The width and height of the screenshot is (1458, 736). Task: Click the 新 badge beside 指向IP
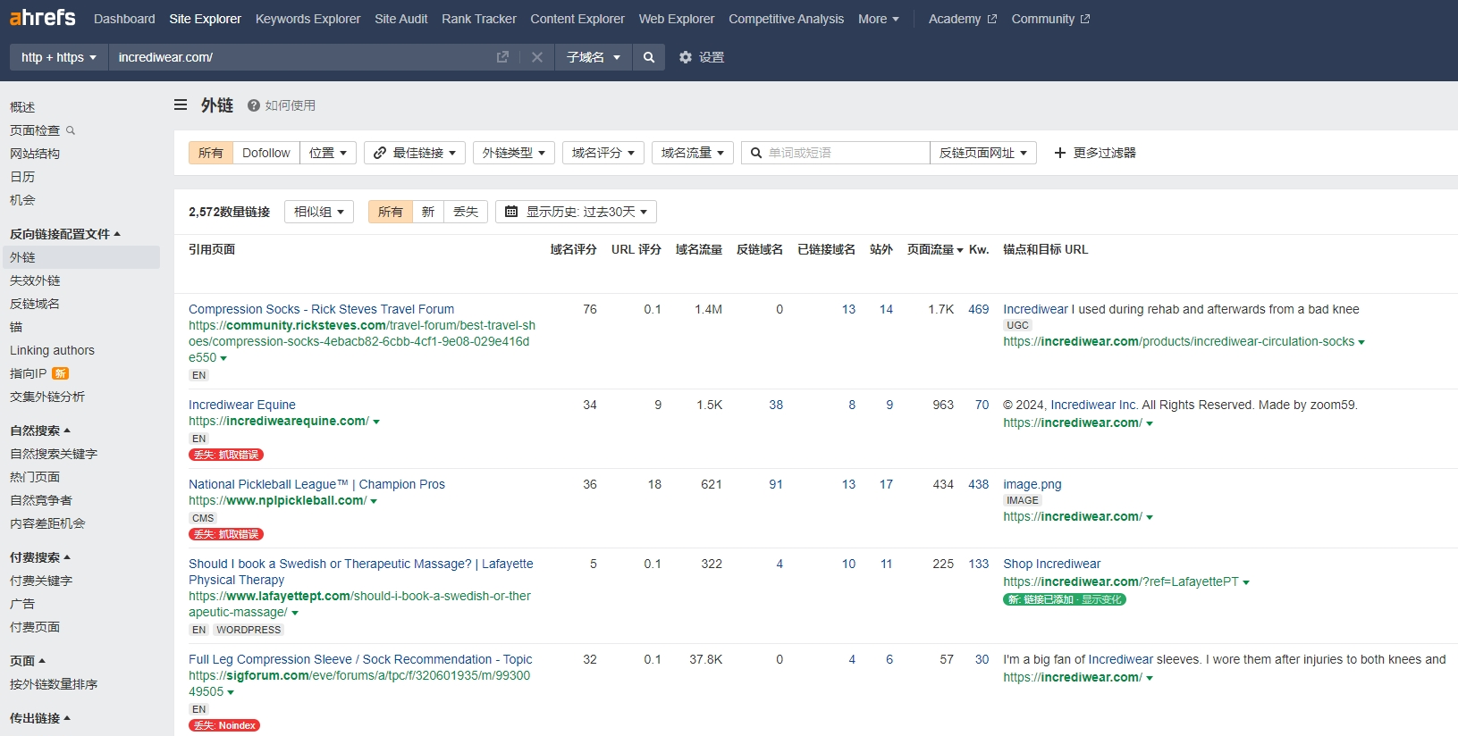point(60,373)
